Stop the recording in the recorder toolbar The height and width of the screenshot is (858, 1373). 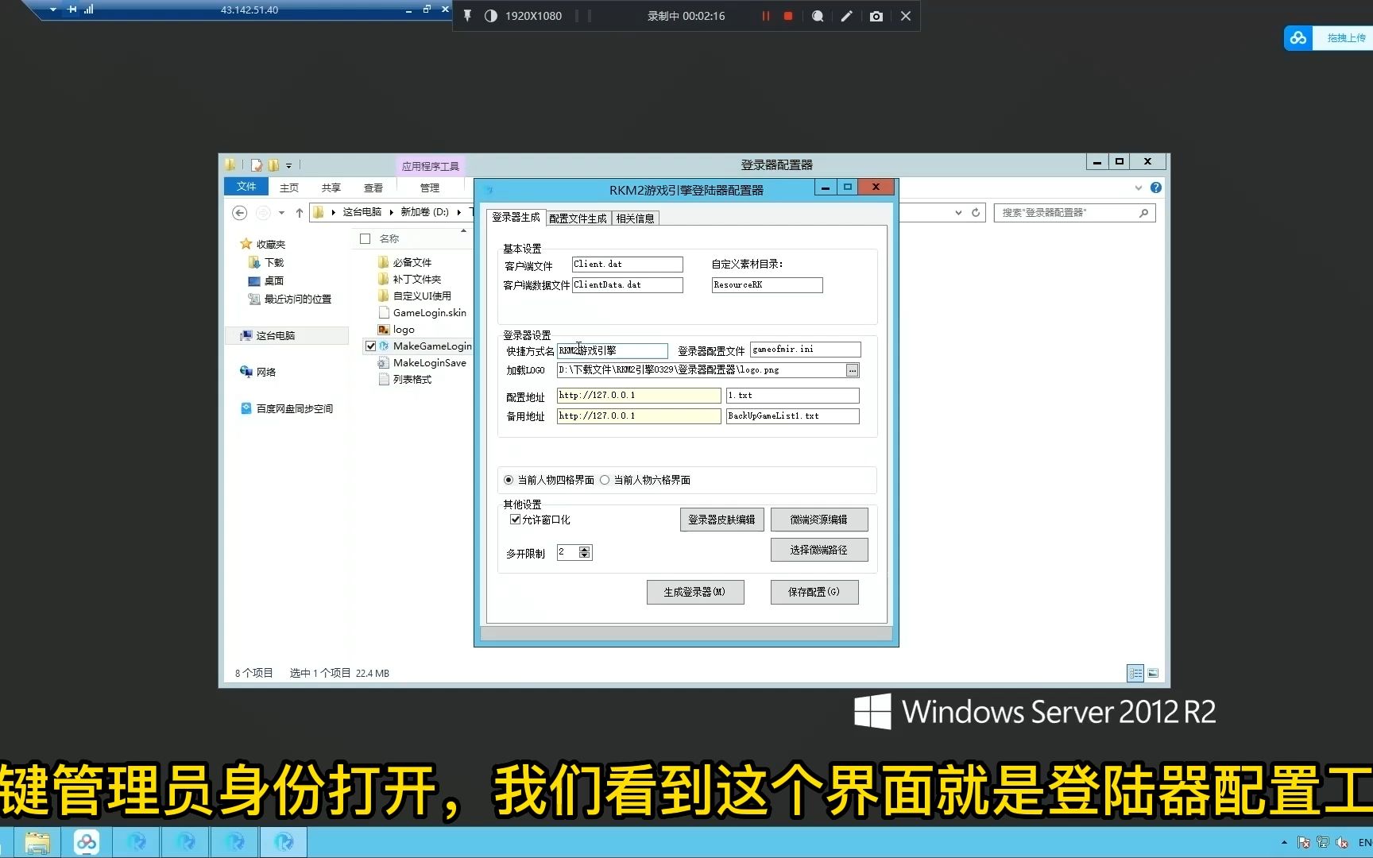pyautogui.click(x=787, y=16)
